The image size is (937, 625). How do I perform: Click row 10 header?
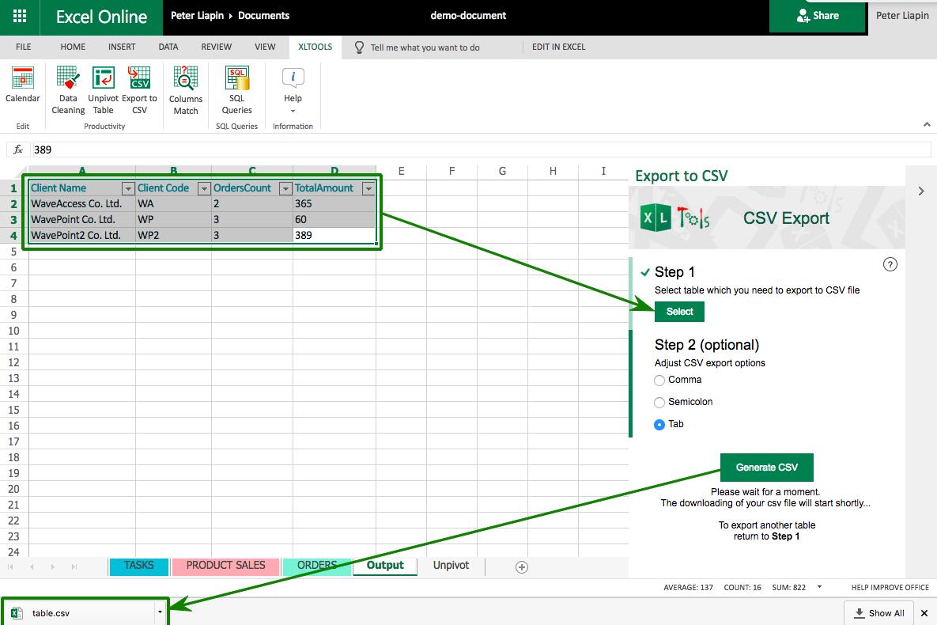pos(13,331)
